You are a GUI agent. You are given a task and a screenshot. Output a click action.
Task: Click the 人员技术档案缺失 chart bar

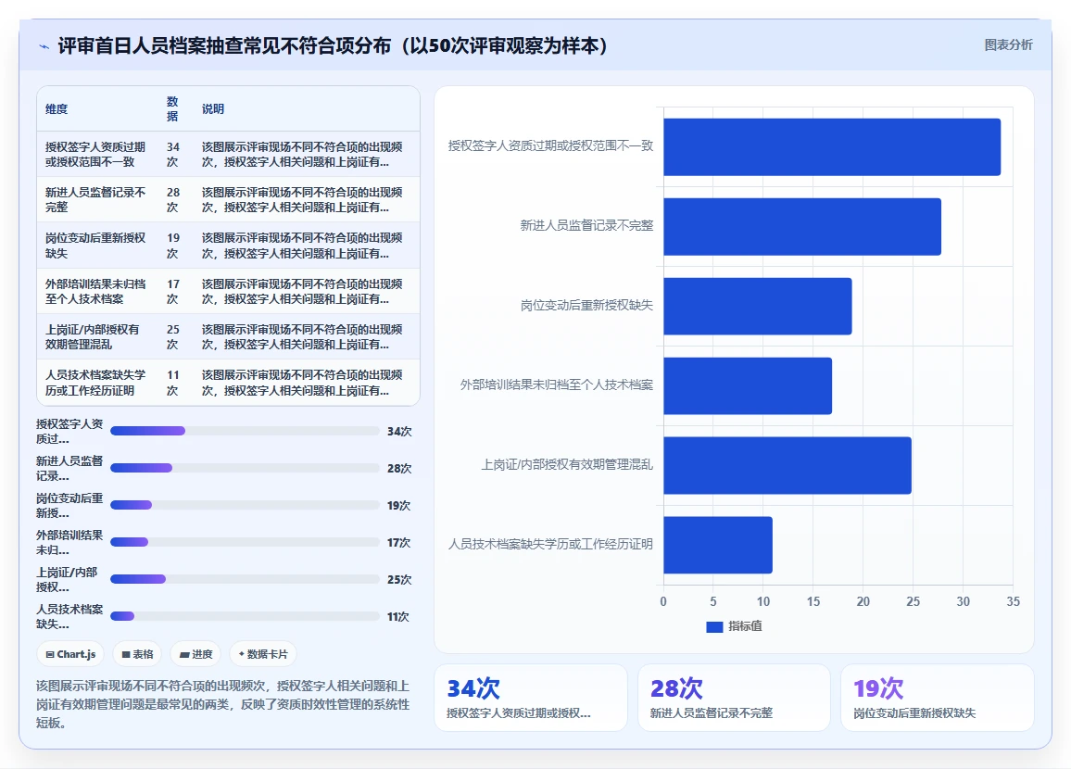[x=718, y=545]
